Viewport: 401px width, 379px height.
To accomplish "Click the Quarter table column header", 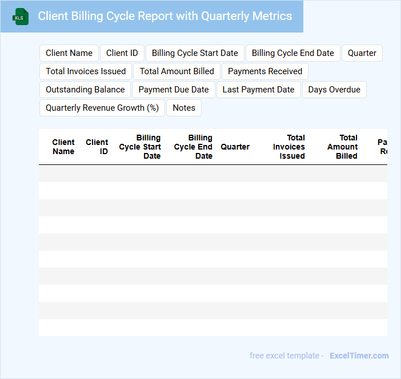I will tap(235, 147).
